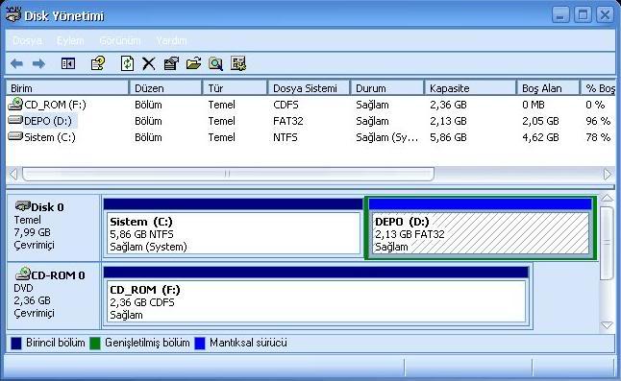Click the Disk Management title bar icon
This screenshot has width=621, height=381.
click(x=12, y=14)
